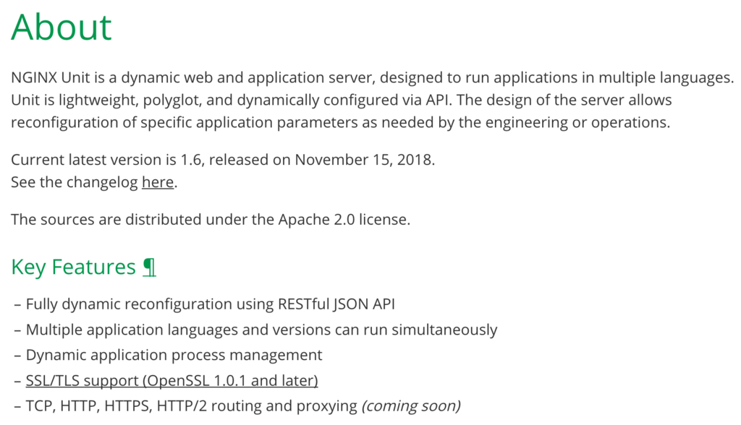741x425 pixels.
Task: Click the line "Current latest version is 1.6, released on November 15, 2018."
Action: 223,160
